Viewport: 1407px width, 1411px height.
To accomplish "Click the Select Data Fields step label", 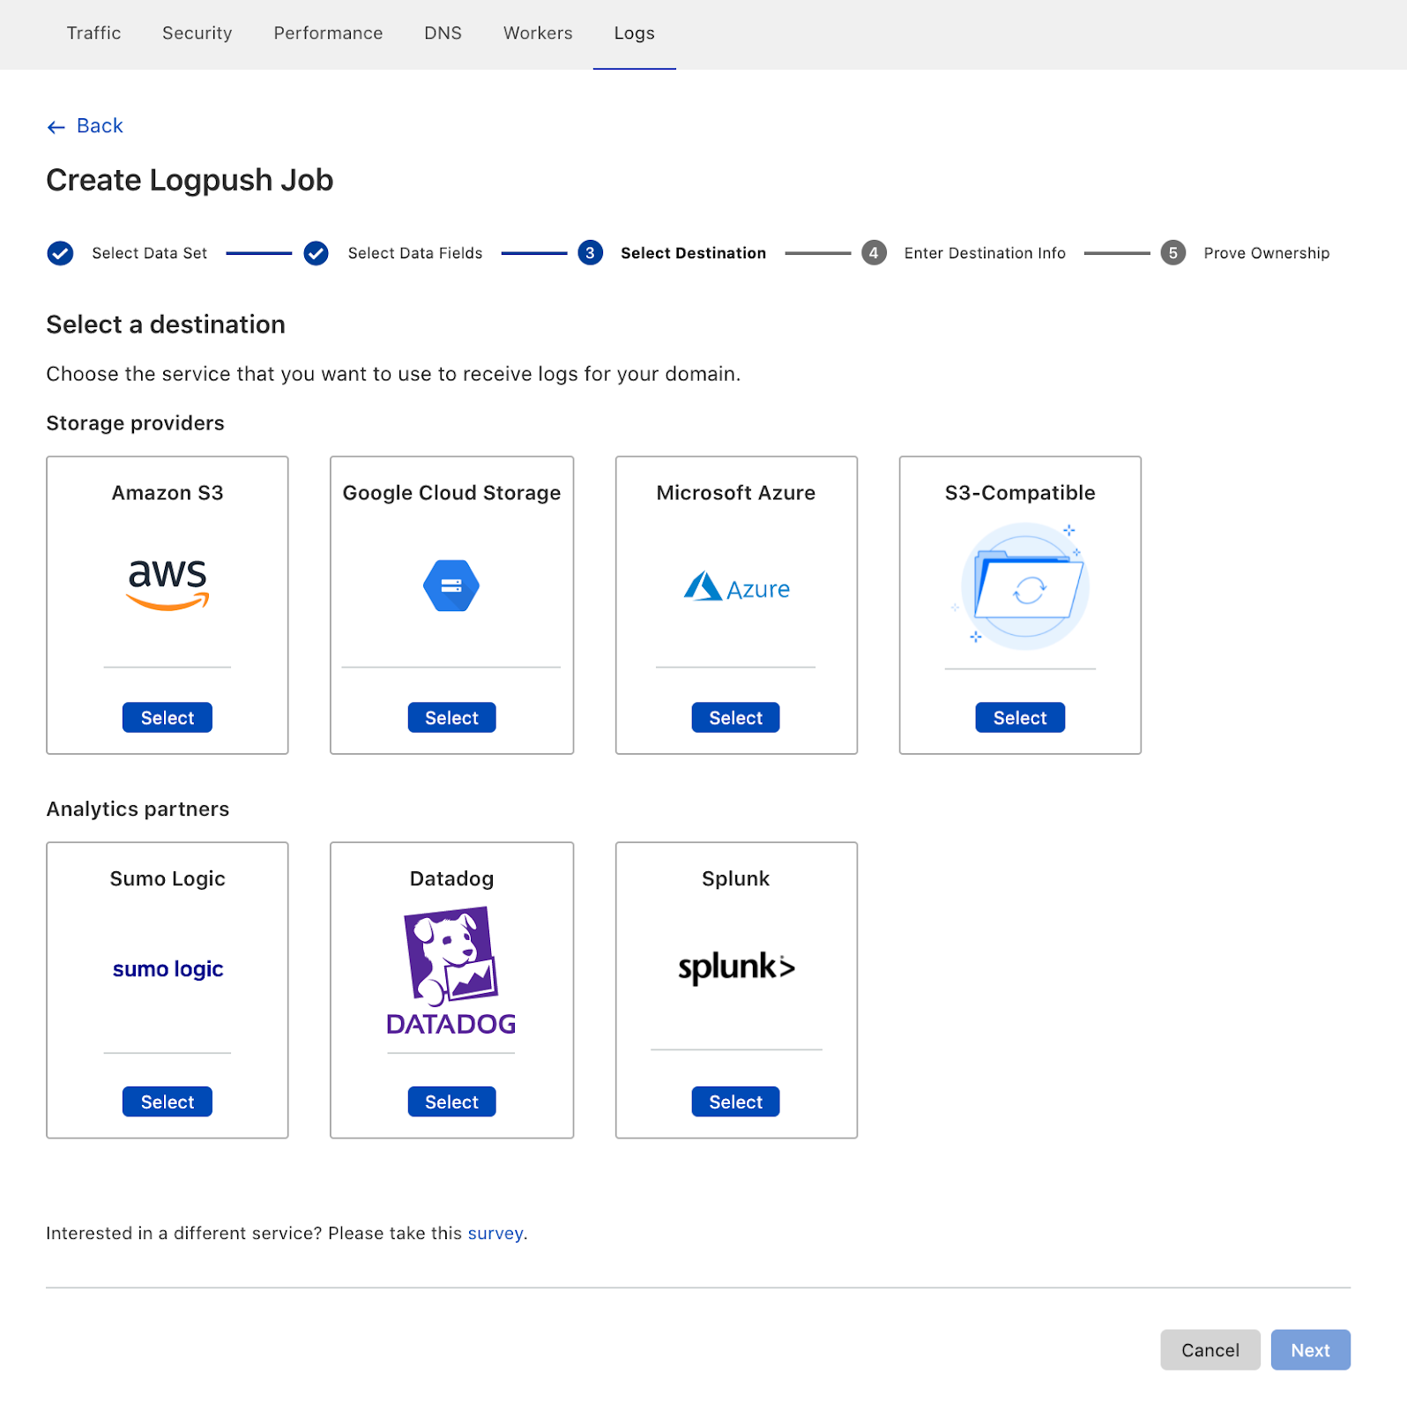I will [415, 253].
